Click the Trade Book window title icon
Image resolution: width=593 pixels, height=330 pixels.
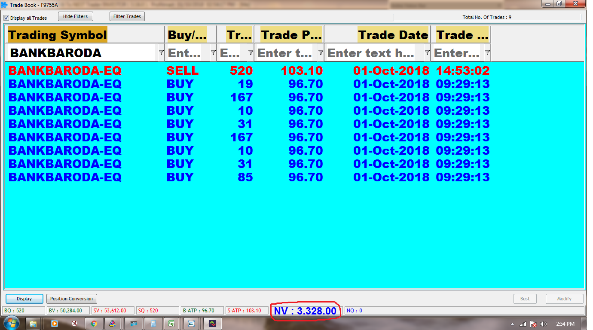4,5
